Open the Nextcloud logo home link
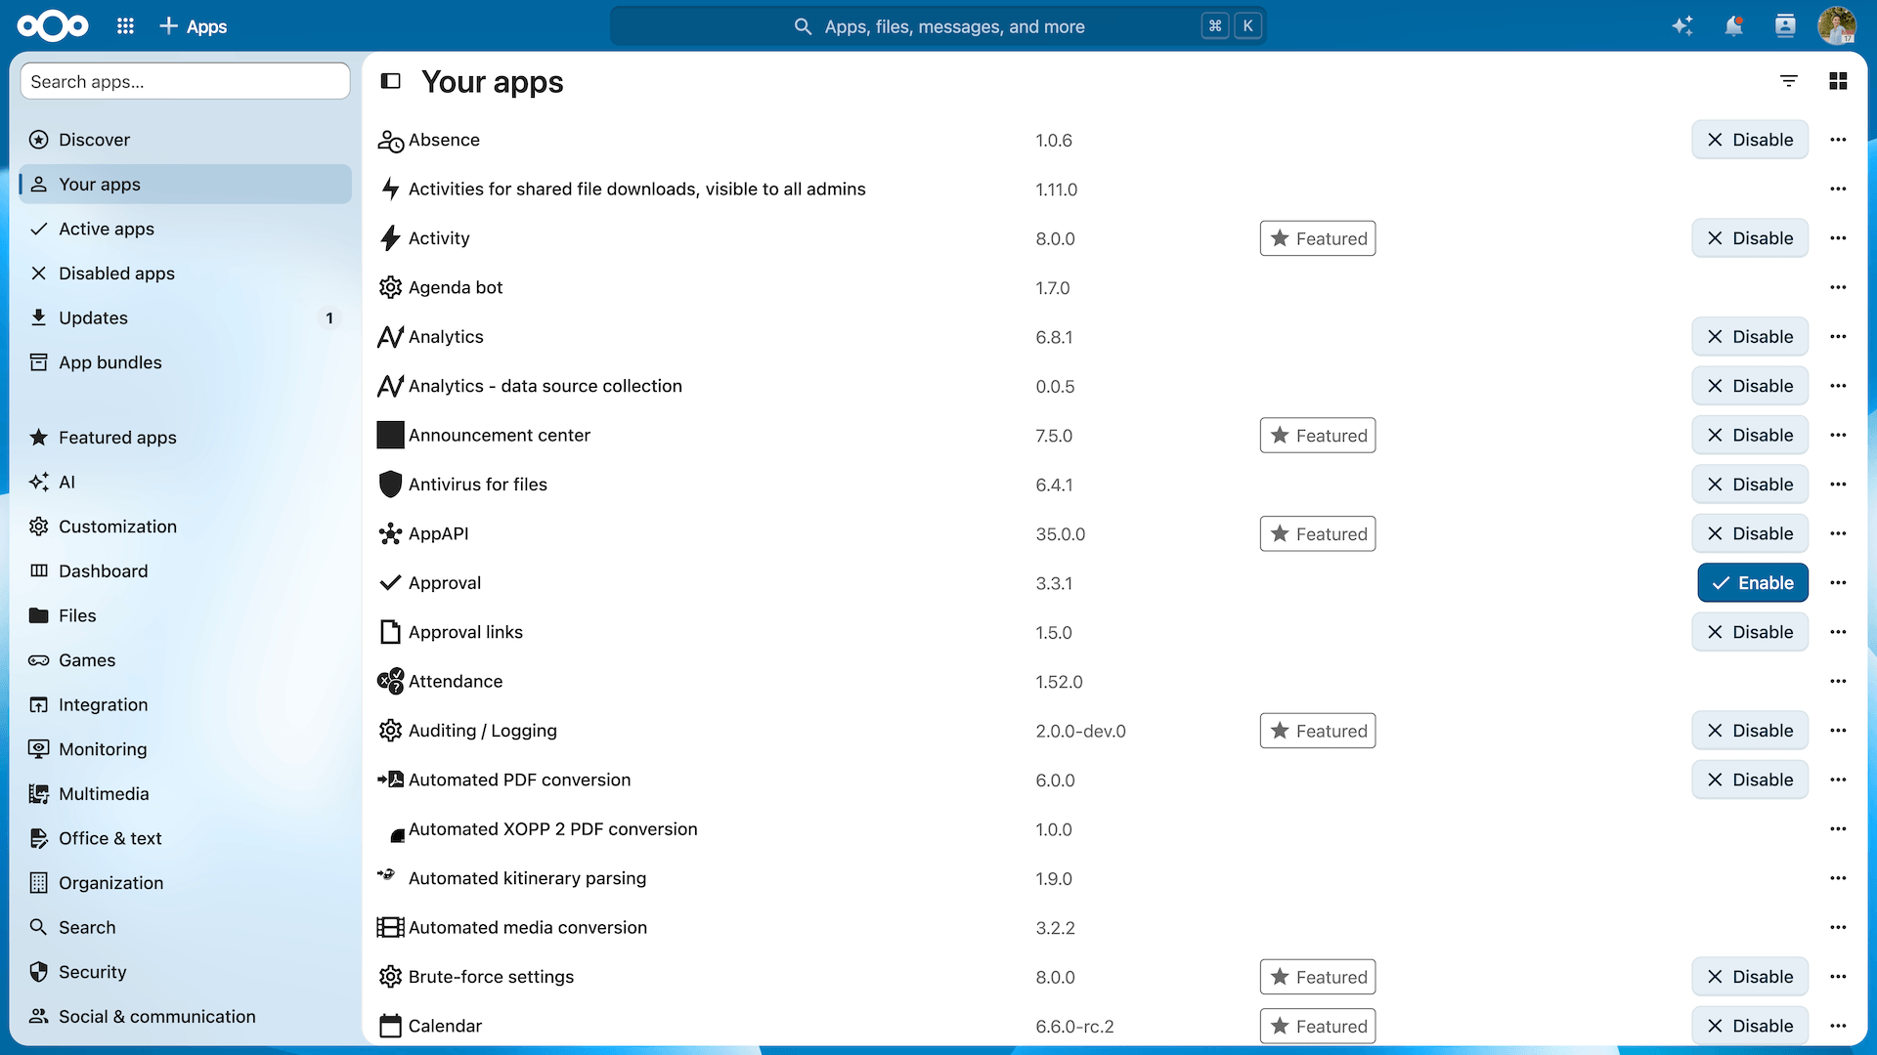 coord(53,26)
